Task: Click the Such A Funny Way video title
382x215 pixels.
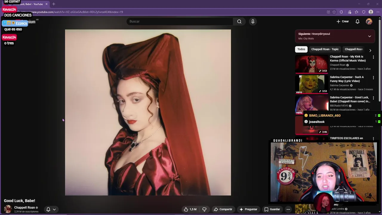Action: click(x=347, y=79)
